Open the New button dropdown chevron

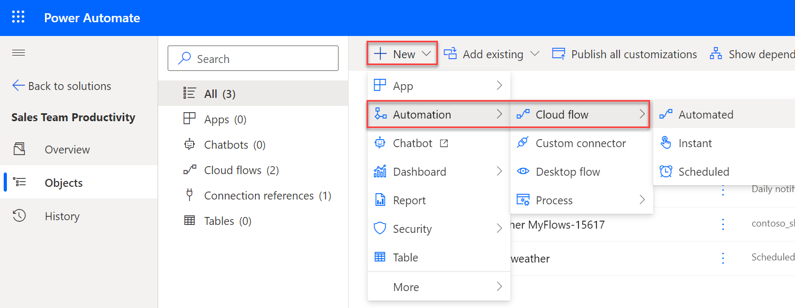pos(426,53)
